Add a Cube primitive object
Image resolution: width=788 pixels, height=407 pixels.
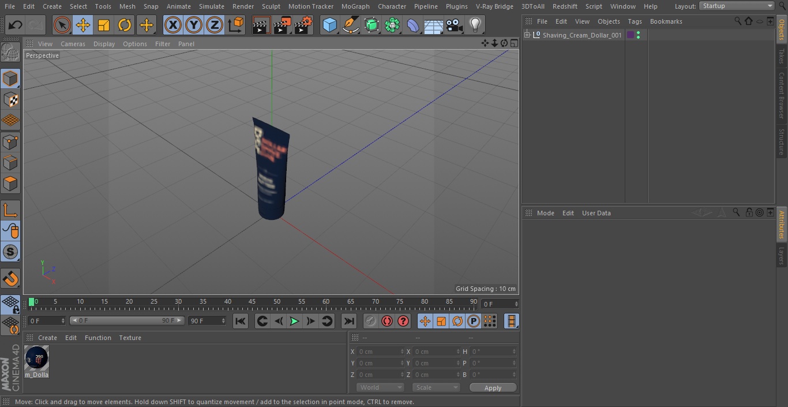(x=329, y=25)
